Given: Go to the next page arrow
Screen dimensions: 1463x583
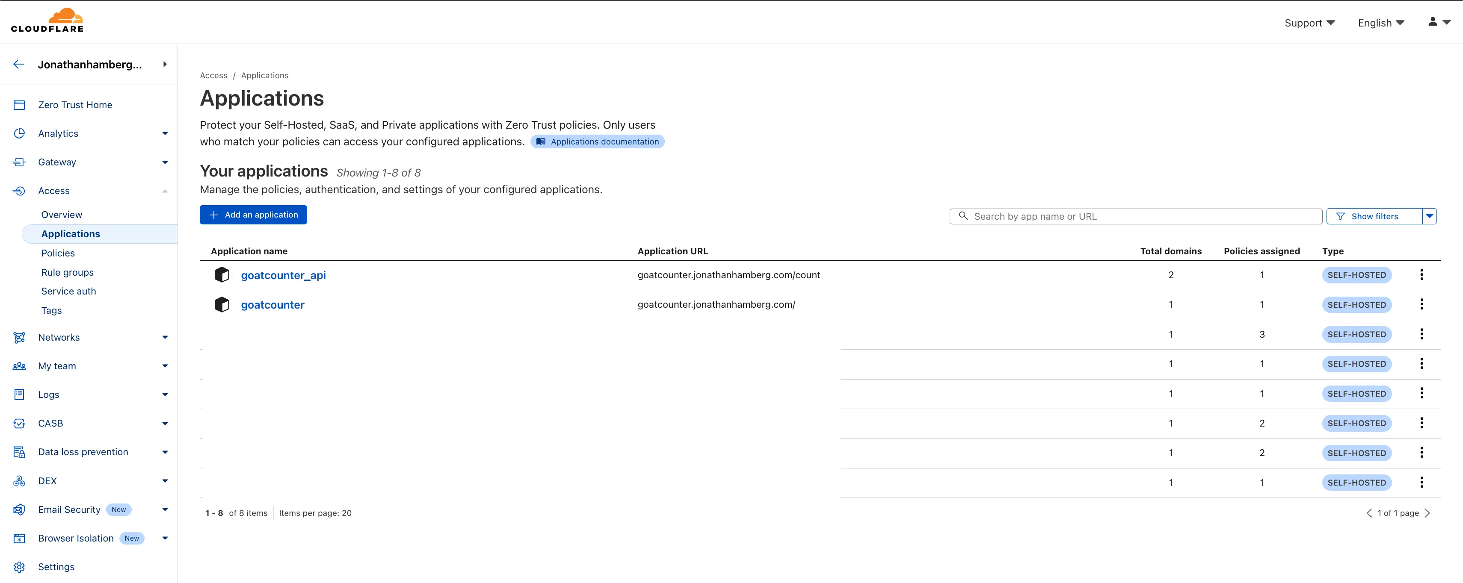Looking at the screenshot, I should click(1427, 513).
